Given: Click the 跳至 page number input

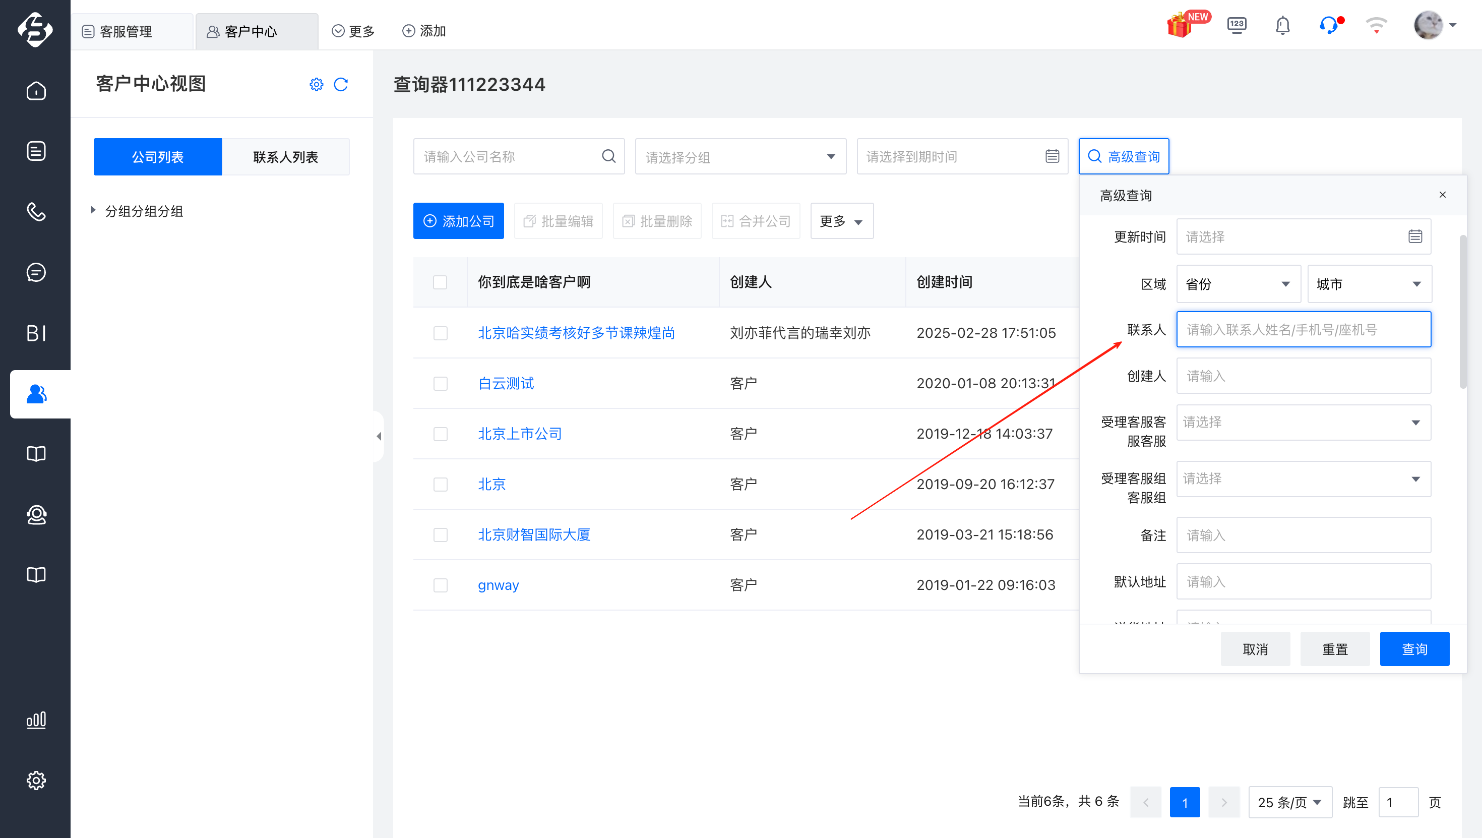Looking at the screenshot, I should (x=1398, y=802).
